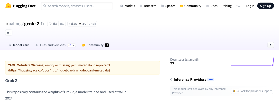Screen dimensions: 279x103
Task: Go to the Pricing page
Action: point(227,6)
